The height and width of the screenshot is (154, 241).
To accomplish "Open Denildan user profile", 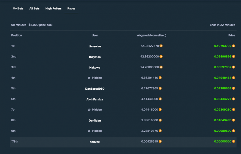I will point(95,121).
